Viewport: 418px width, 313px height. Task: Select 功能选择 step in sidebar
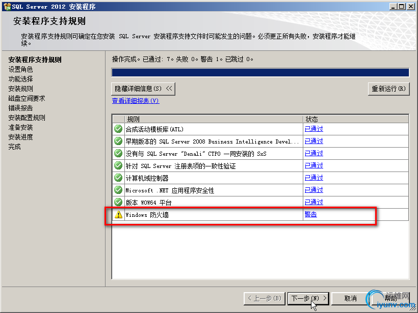(20, 79)
